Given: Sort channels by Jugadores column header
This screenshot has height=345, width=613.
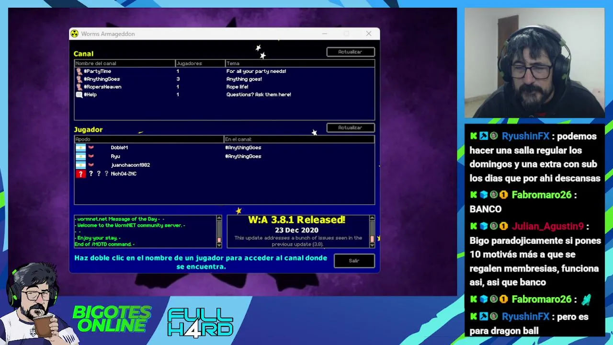Looking at the screenshot, I should tap(200, 63).
